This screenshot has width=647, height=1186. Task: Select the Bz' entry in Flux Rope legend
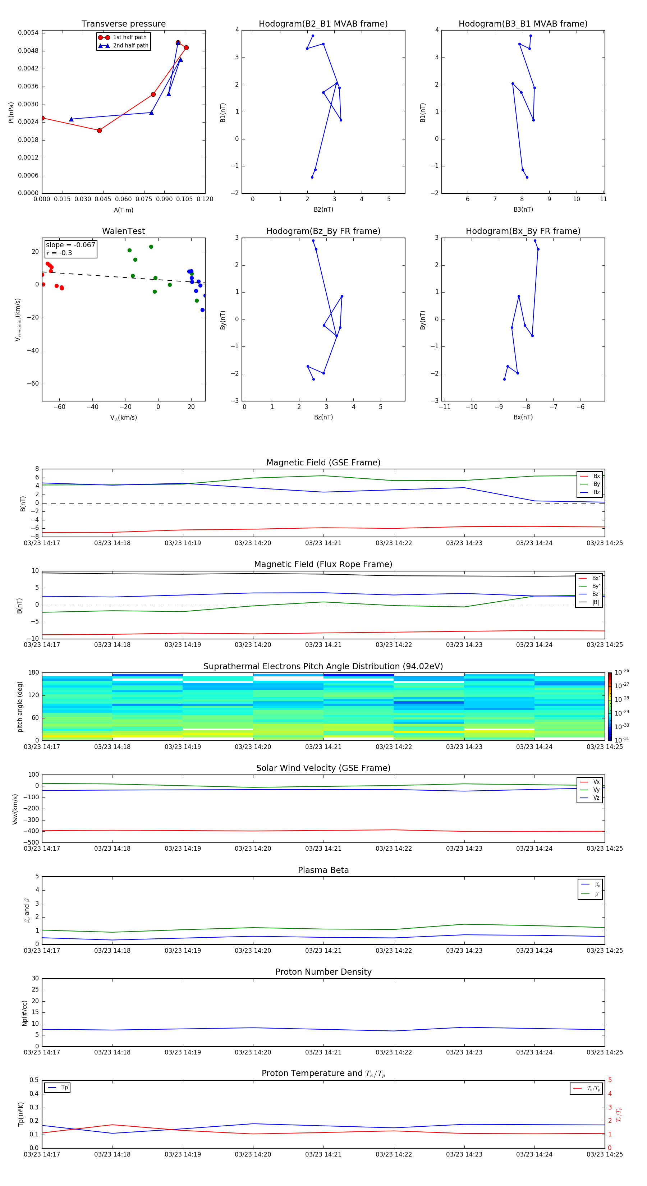tap(589, 594)
